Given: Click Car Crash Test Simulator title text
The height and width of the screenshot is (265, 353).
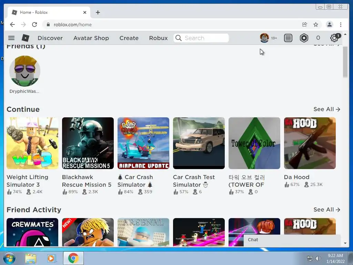Looking at the screenshot, I should (194, 181).
